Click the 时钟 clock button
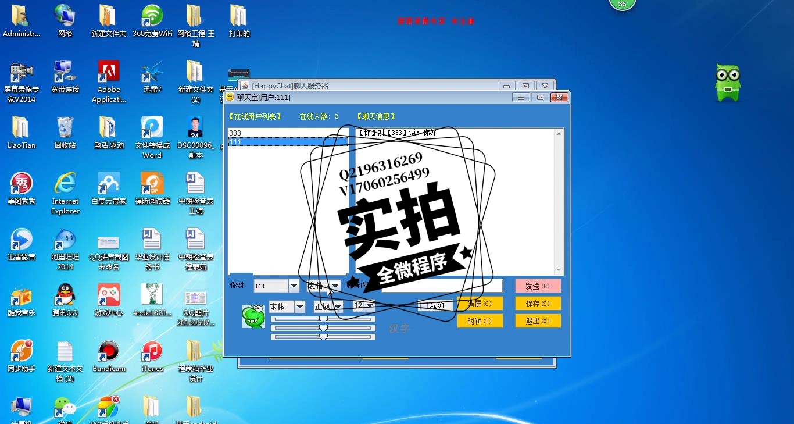 click(x=480, y=321)
